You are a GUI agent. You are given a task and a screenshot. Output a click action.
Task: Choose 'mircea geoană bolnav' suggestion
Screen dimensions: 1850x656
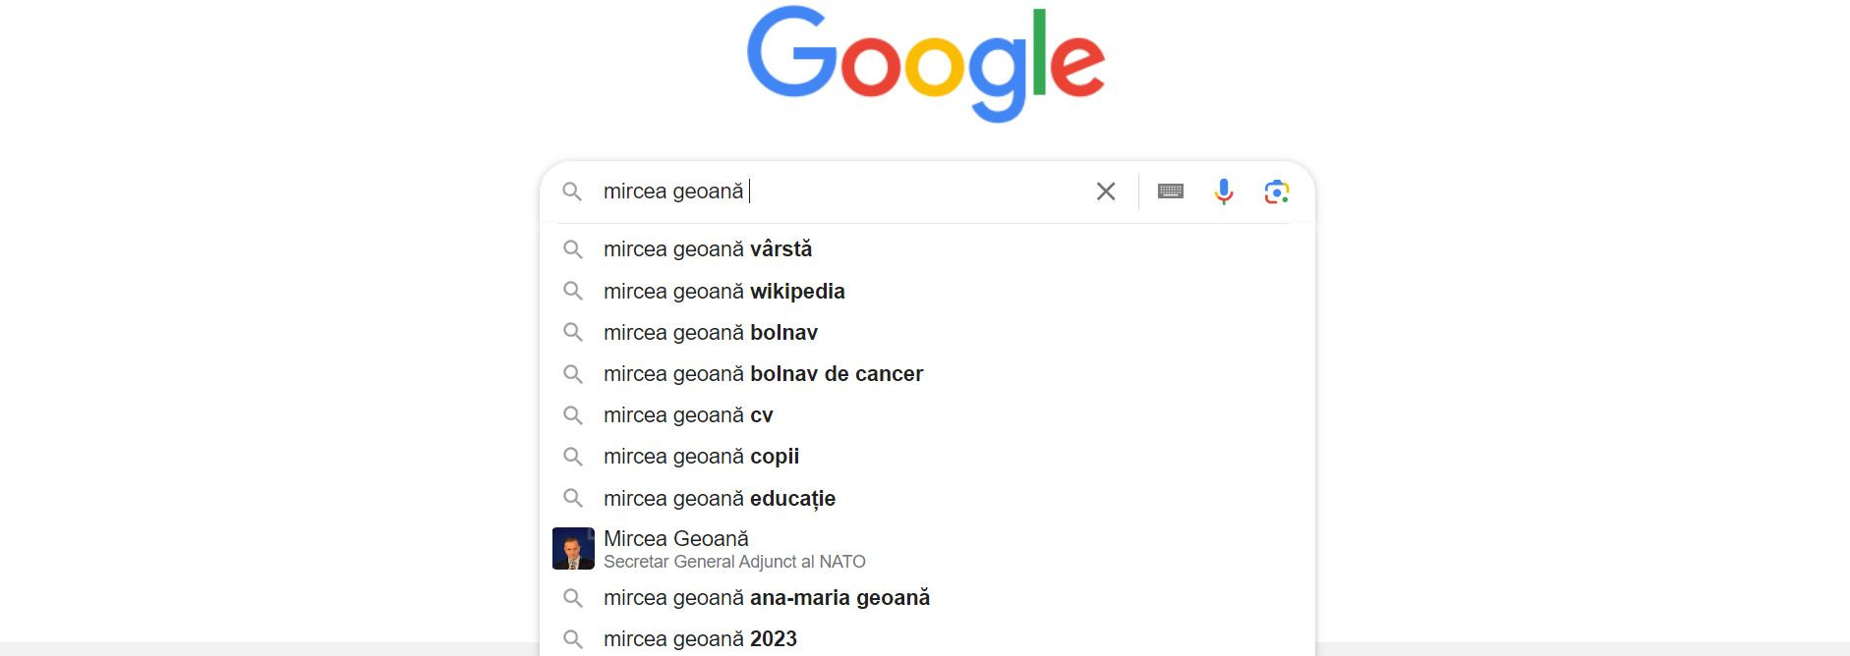click(x=712, y=332)
